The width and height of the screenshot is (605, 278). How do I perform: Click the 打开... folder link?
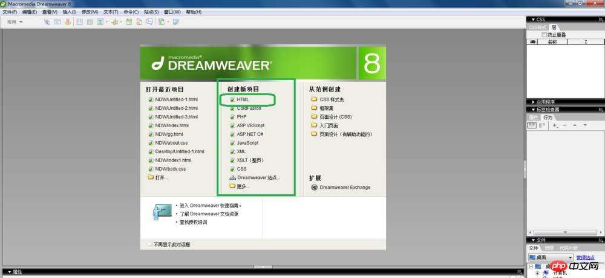[x=162, y=178]
